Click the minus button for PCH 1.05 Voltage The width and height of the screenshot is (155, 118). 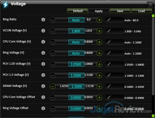pos(53,64)
